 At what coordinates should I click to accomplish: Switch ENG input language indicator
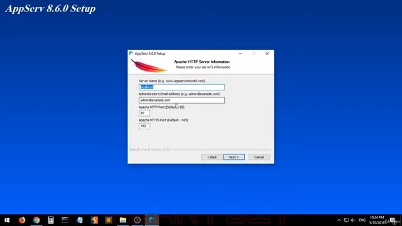tap(362, 220)
